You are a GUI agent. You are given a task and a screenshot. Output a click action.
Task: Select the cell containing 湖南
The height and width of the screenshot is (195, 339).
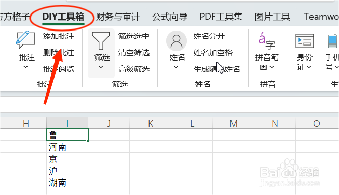[67, 182]
